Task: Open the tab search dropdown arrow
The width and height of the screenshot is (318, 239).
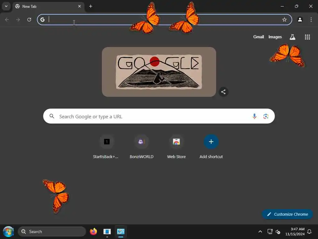Action: (x=6, y=6)
